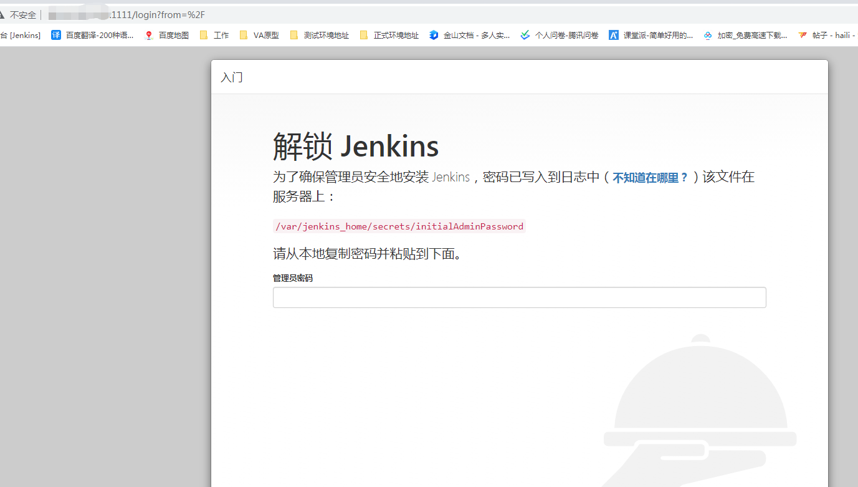Click the address bar URL ending in login?from=%2F
858x487 pixels.
click(x=126, y=15)
